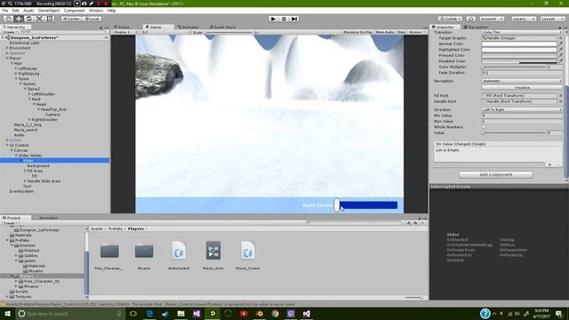Switch to Unity taskbar icon
Viewport: 569px width, 320px height.
[x=212, y=314]
